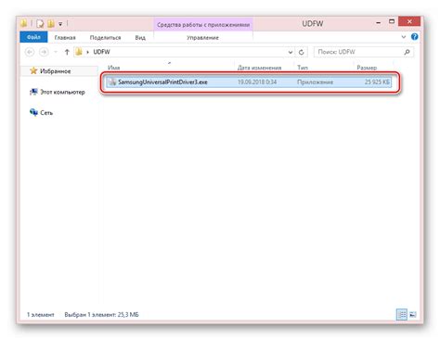The image size is (440, 340).
Task: Click the Properties quick access icon
Action: 40,23
